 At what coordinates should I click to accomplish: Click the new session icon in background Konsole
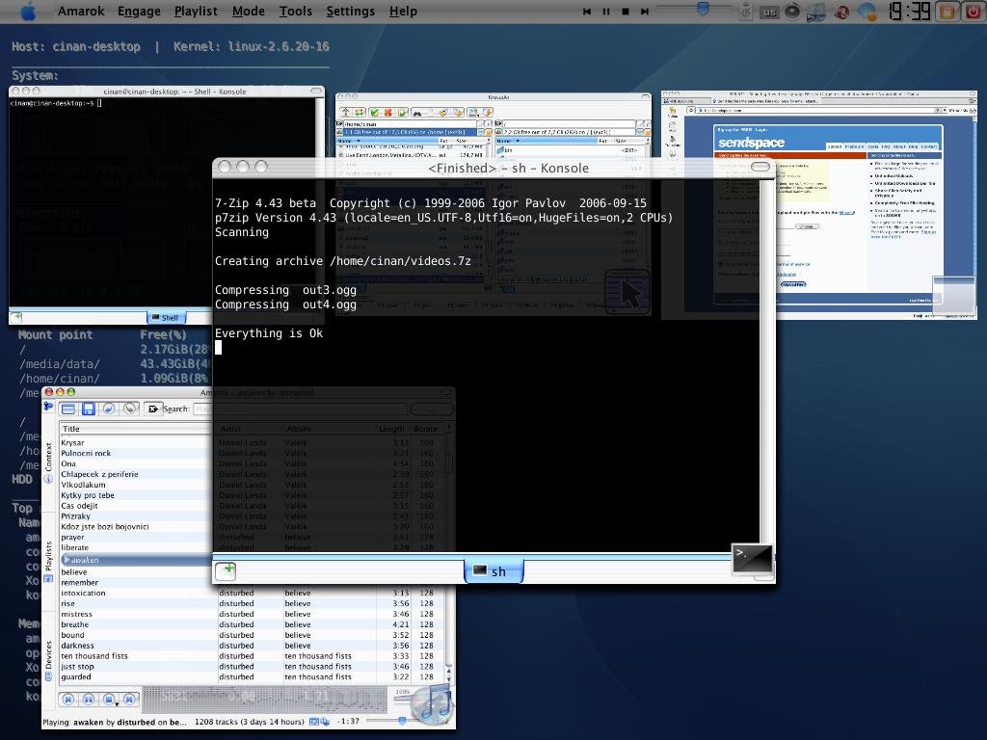coord(16,317)
